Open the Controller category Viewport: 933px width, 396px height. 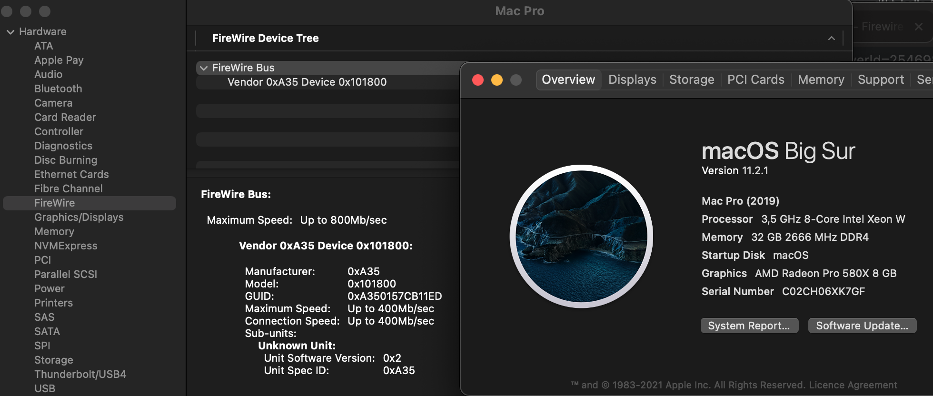[59, 132]
